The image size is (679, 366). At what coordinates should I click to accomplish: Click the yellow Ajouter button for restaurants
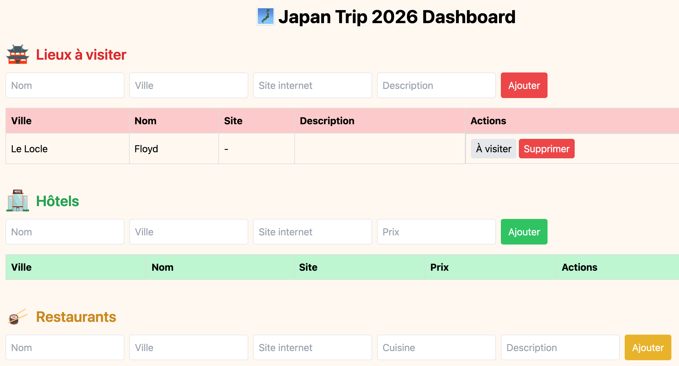pyautogui.click(x=648, y=347)
